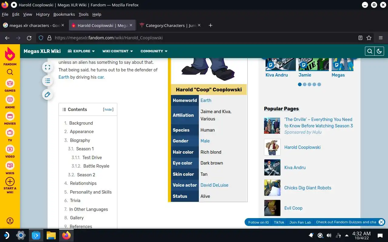This screenshot has width=388, height=242.
Task: Click the wiki search magnifier button
Action: click(x=370, y=51)
